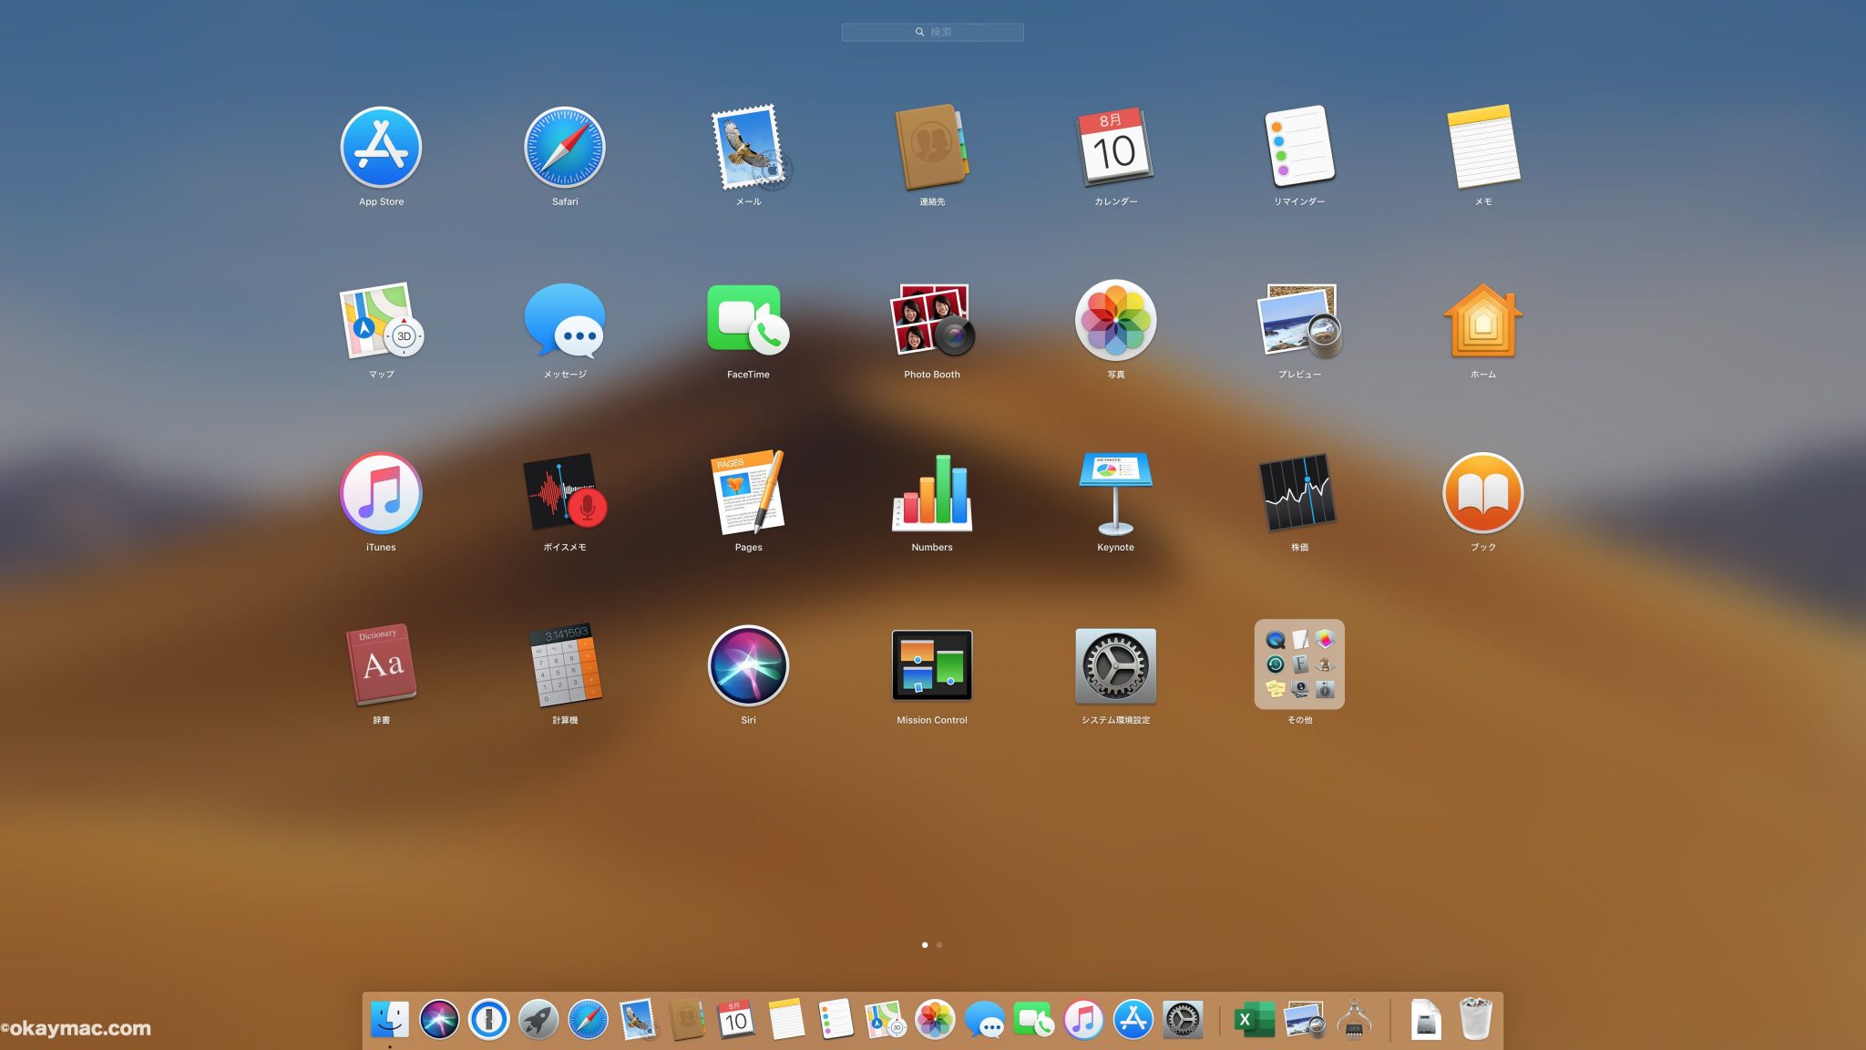Screen dimensions: 1866x1050
Task: Open プレビュー (Preview) in Launchpad grid
Action: (x=1299, y=321)
